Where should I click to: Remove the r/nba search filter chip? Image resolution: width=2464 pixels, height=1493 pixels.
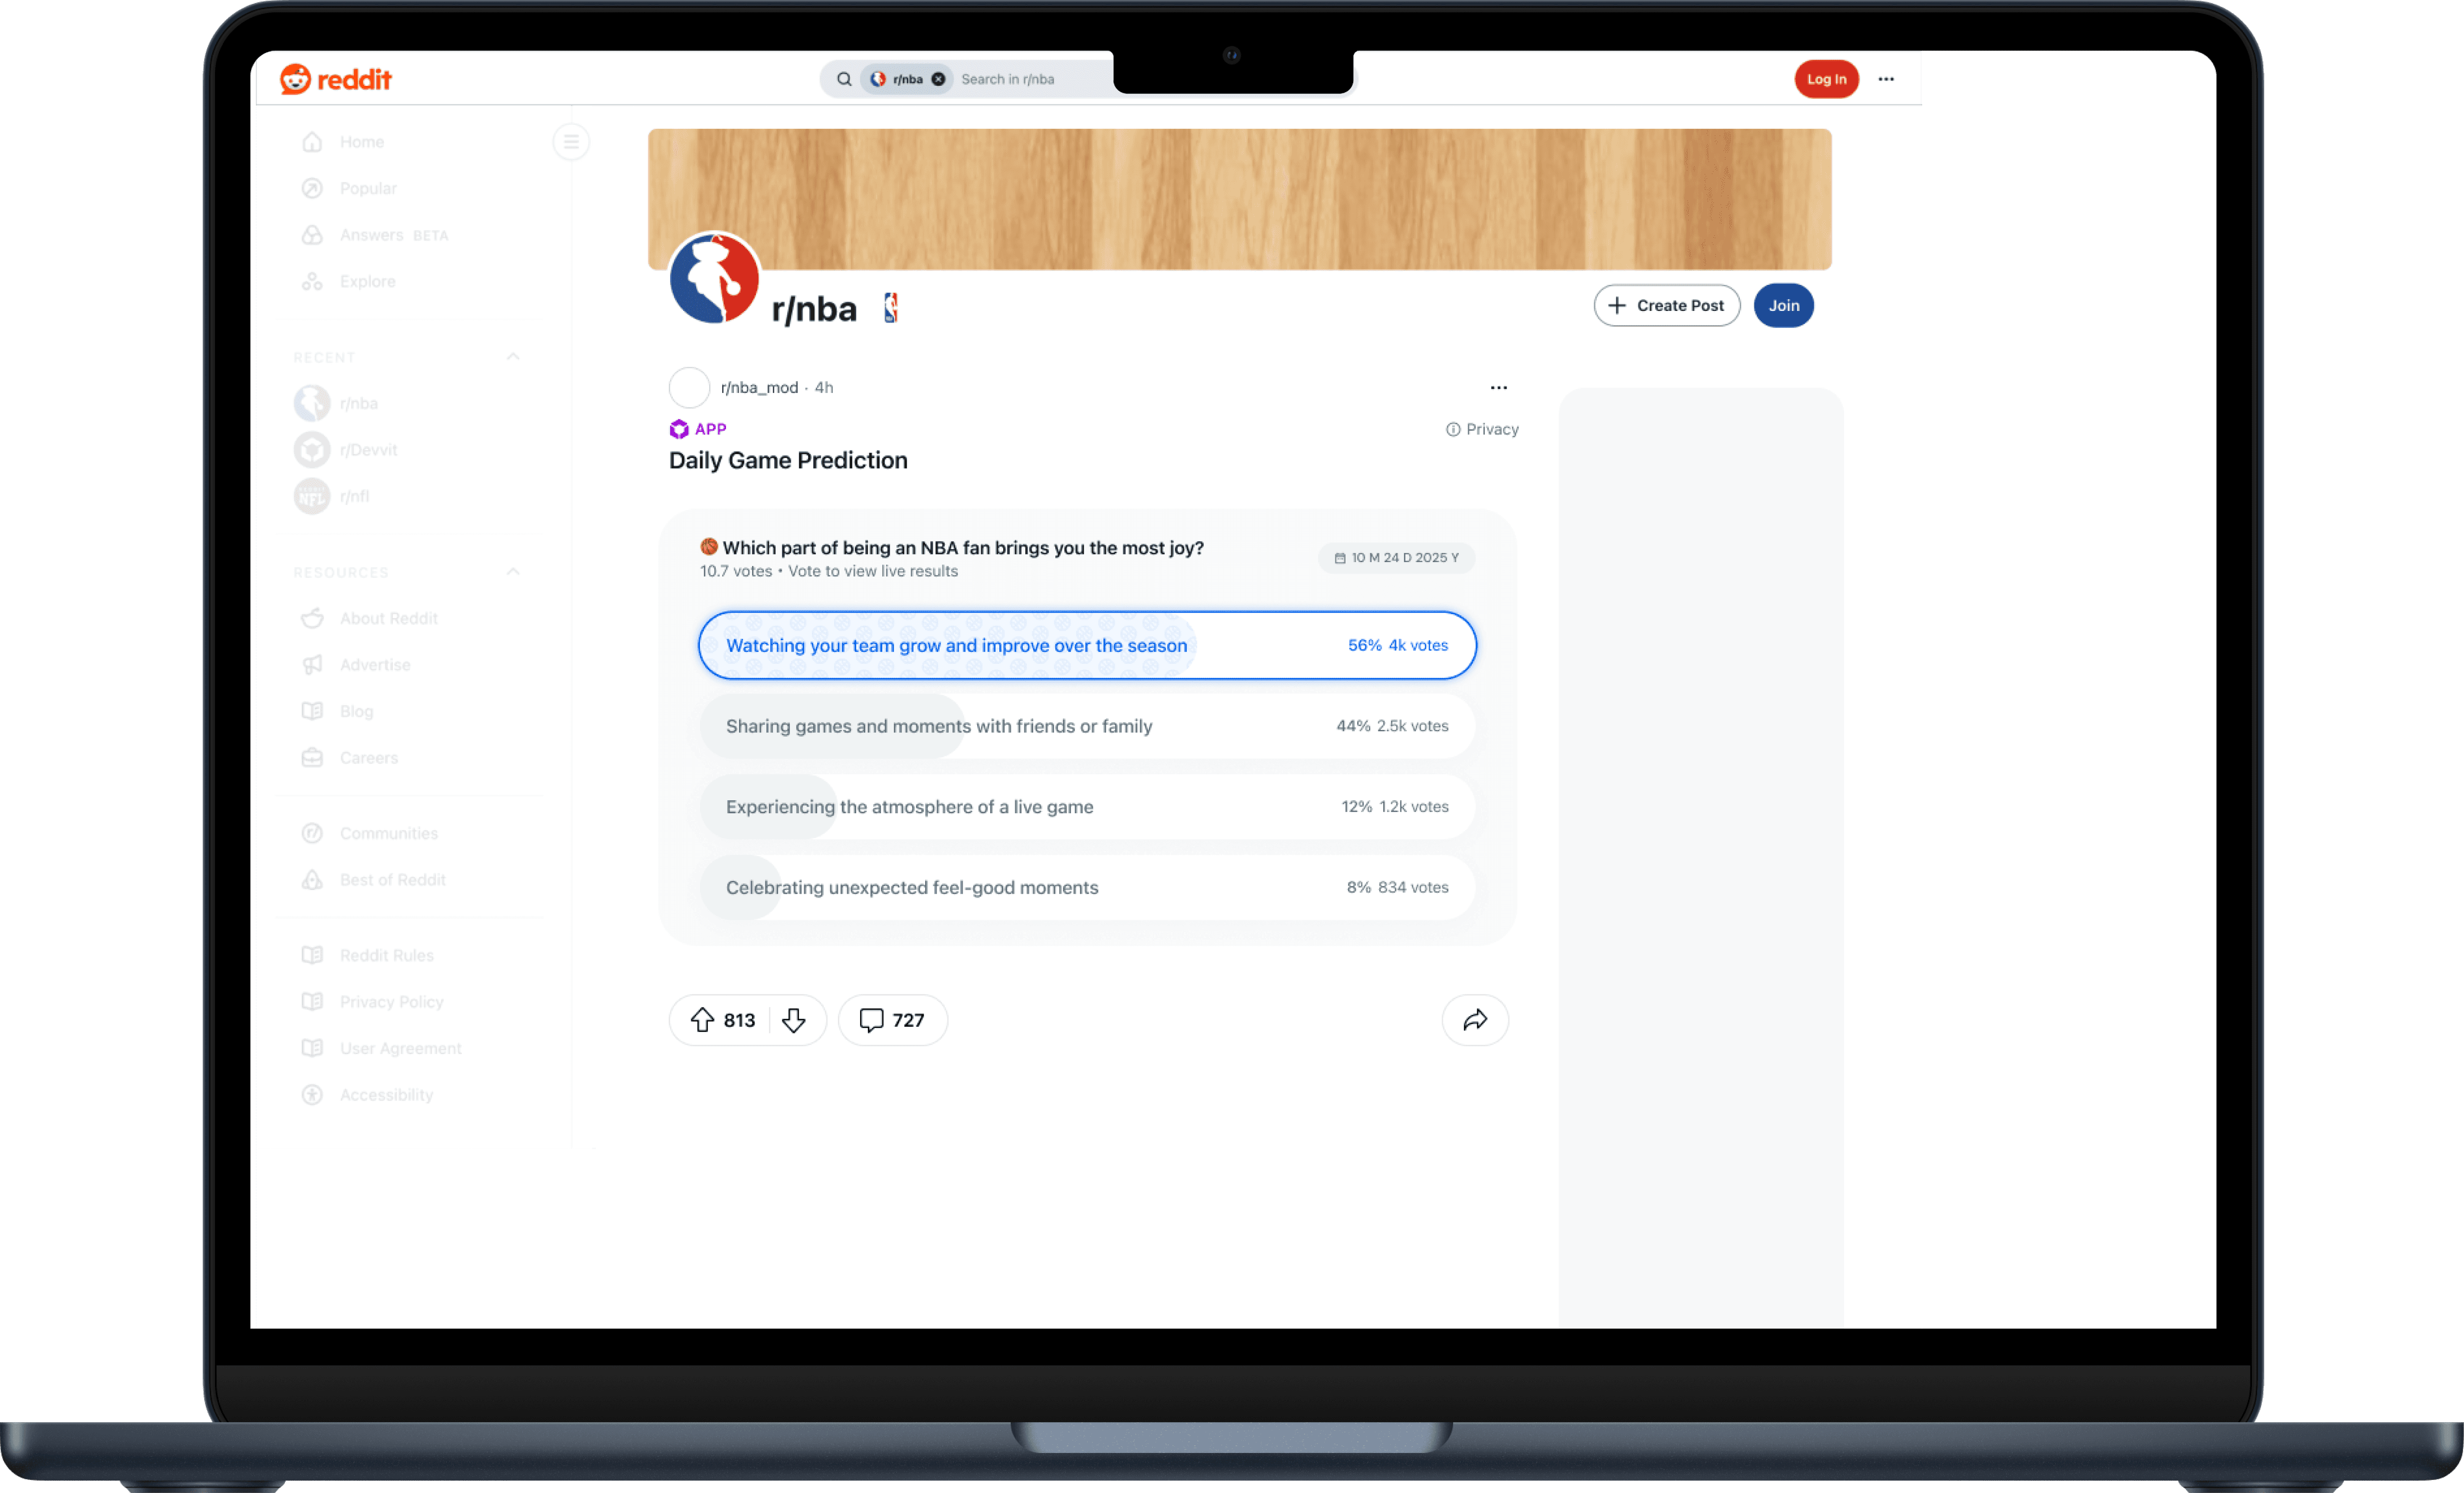coord(938,79)
